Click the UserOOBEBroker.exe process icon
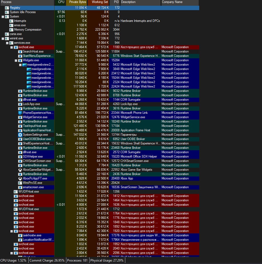Screen dimensions: 262x264 (x=20, y=139)
